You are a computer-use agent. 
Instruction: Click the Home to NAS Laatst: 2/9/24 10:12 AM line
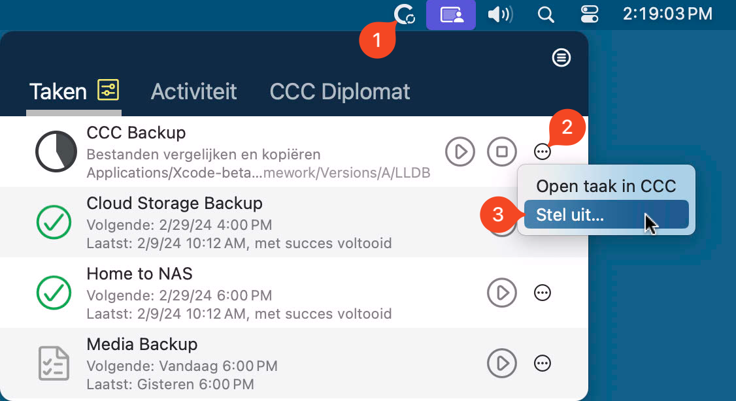pyautogui.click(x=239, y=313)
